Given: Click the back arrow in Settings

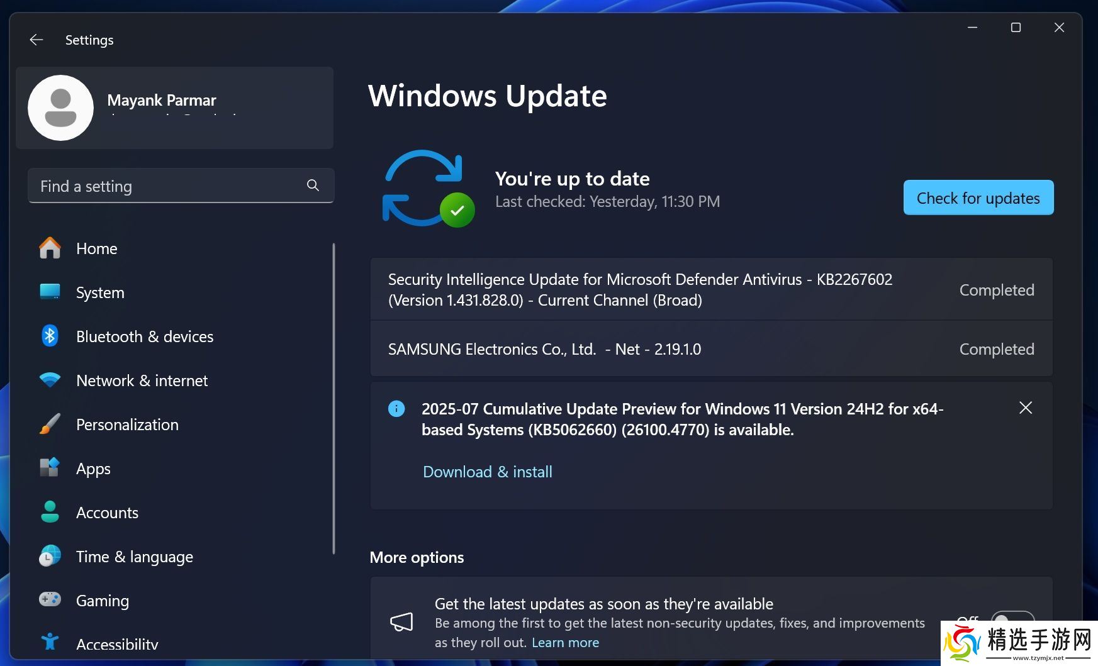Looking at the screenshot, I should tap(36, 40).
